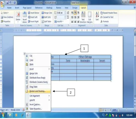Choose Distribute Rows Evenly

click(x=38, y=78)
